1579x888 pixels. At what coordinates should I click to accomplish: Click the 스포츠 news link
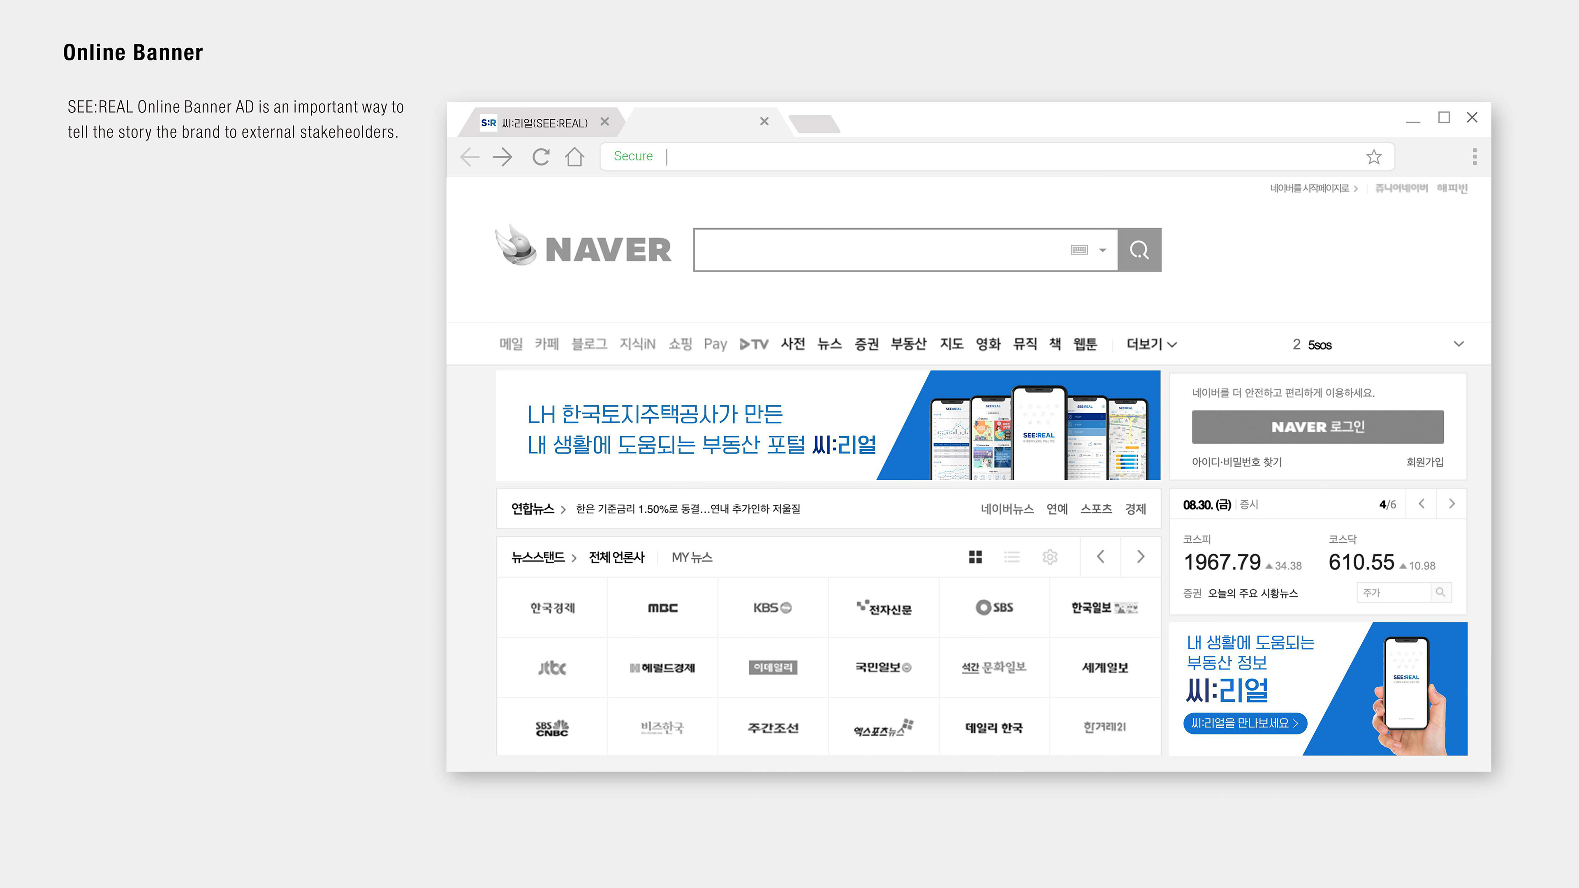1096,509
